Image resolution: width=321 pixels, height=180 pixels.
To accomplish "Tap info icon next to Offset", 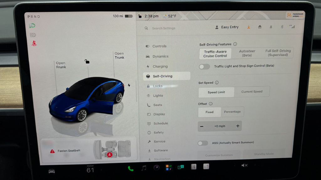I will [210, 104].
